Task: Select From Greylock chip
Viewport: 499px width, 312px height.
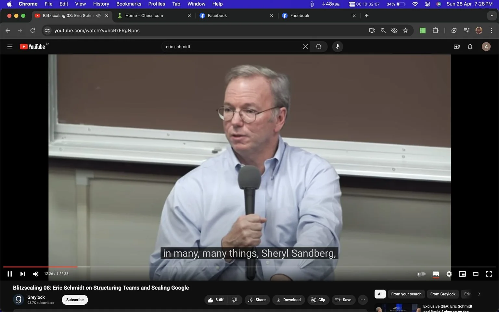Action: [x=443, y=294]
